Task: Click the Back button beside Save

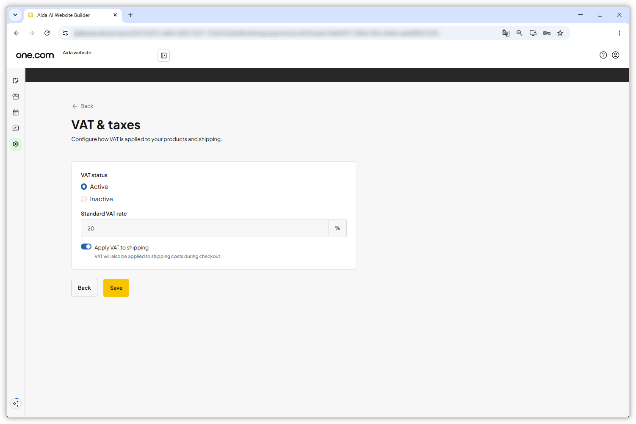Action: click(84, 288)
